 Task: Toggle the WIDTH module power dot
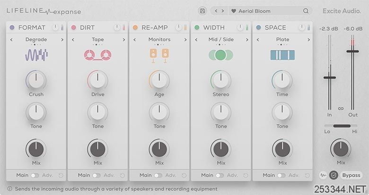(x=197, y=27)
